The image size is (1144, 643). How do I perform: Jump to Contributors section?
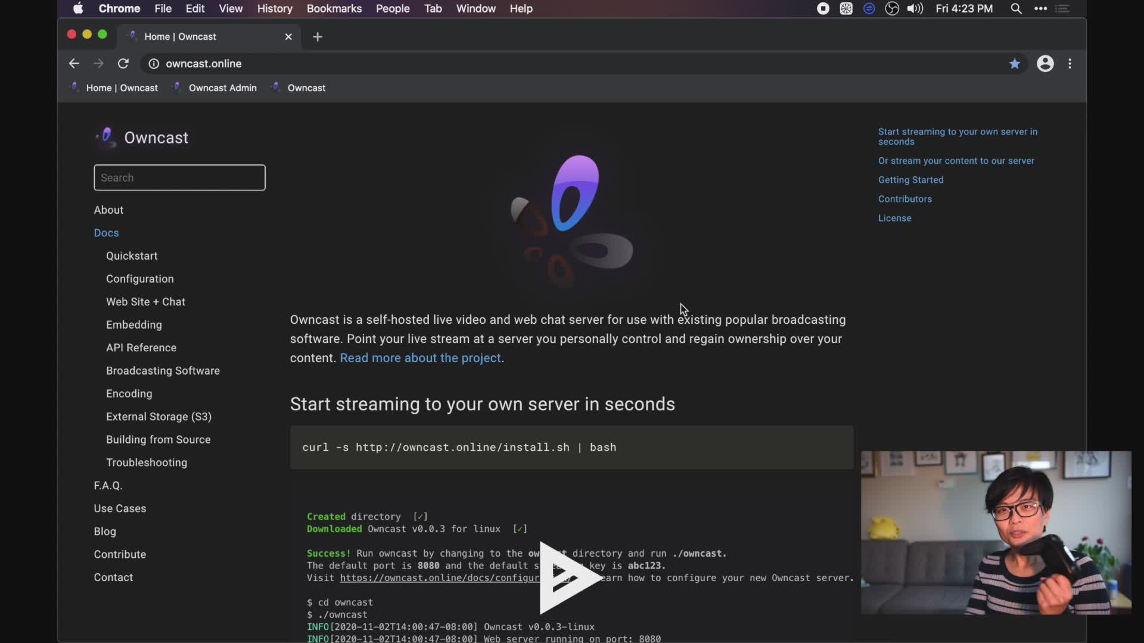[904, 199]
